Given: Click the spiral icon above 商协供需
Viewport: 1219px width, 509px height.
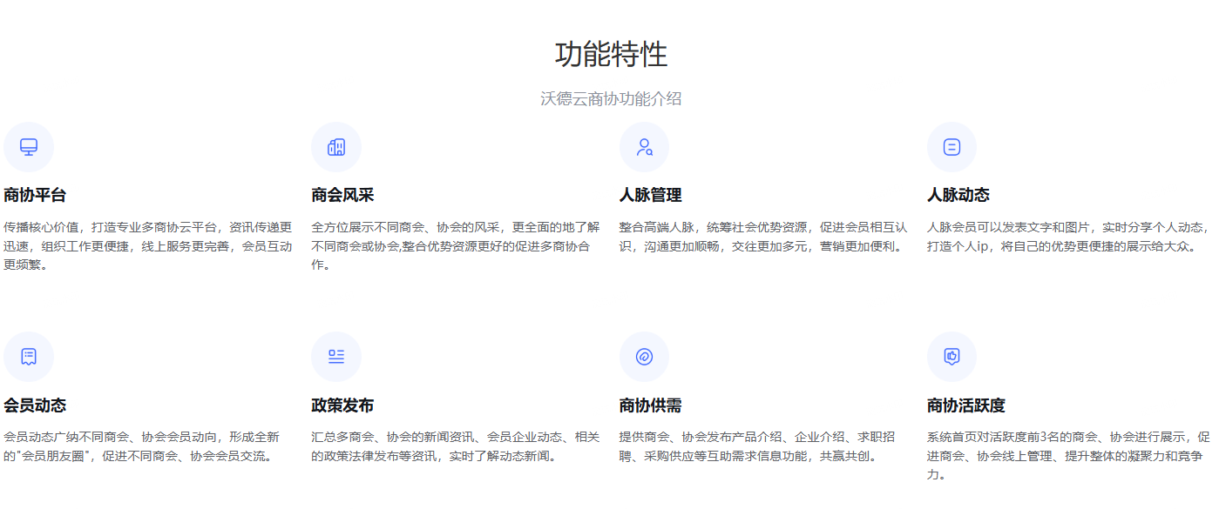Looking at the screenshot, I should 644,357.
